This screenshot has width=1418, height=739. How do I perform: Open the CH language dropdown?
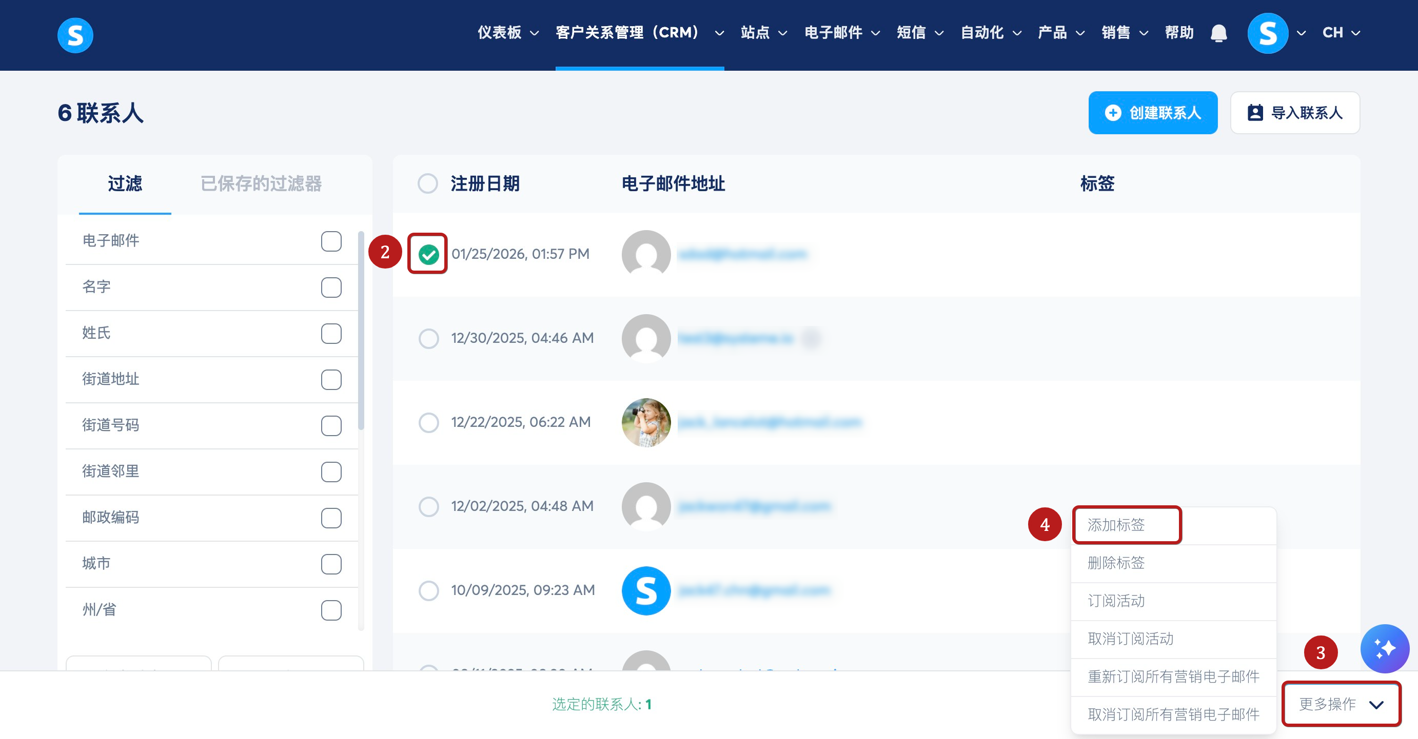pyautogui.click(x=1341, y=33)
